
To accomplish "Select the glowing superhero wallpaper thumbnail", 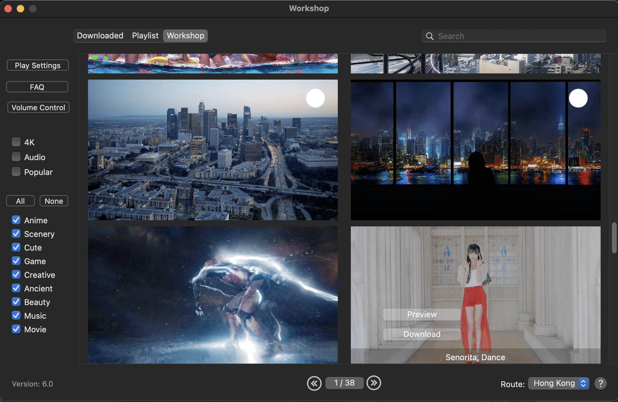I will pyautogui.click(x=213, y=295).
